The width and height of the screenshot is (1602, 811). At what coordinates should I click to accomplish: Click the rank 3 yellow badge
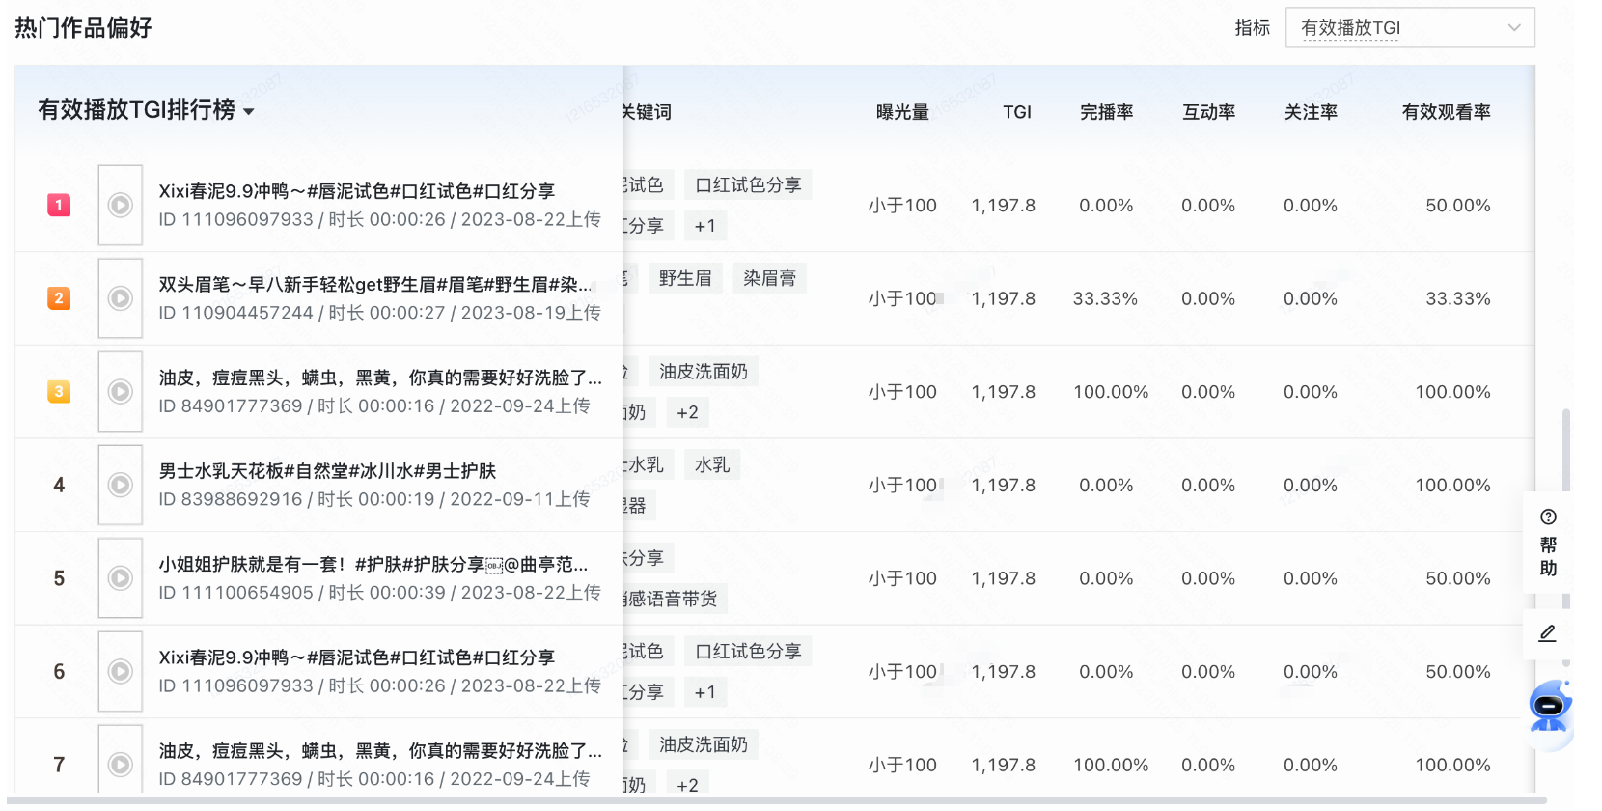tap(59, 392)
